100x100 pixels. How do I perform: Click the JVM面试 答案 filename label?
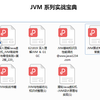pos(94,50)
